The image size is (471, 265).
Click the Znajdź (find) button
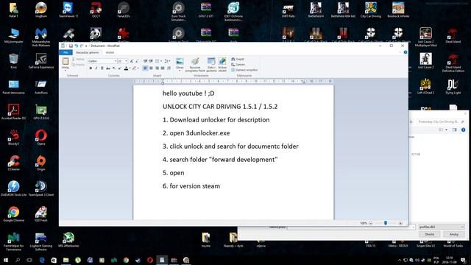(x=238, y=59)
